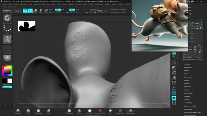This screenshot has height=116, width=207.
Task: Click the mouse reference image window
Action: coord(160,26)
